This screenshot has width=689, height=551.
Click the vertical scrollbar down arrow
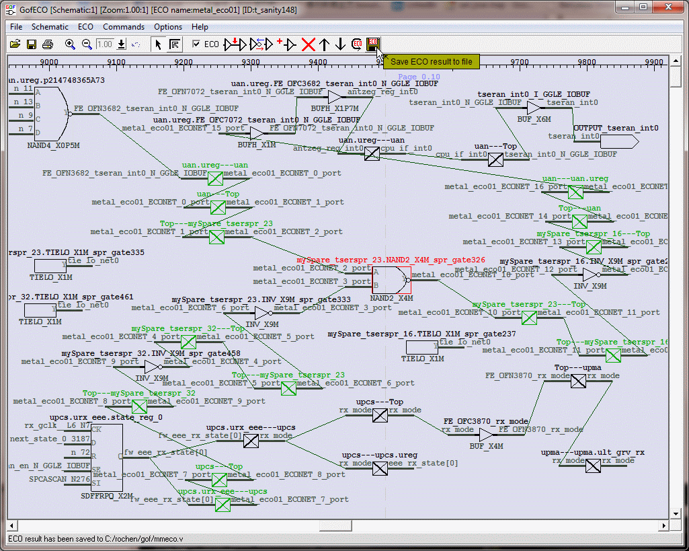(x=675, y=514)
